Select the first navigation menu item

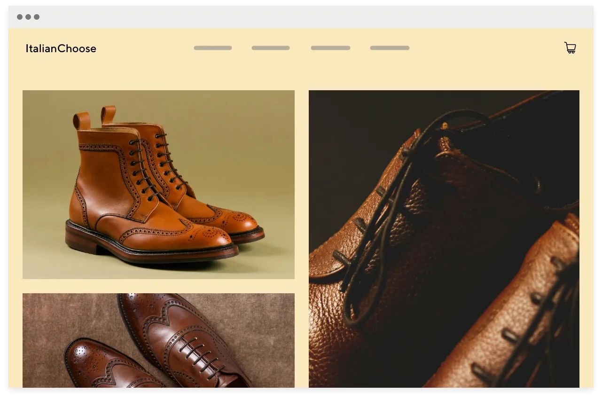coord(213,47)
